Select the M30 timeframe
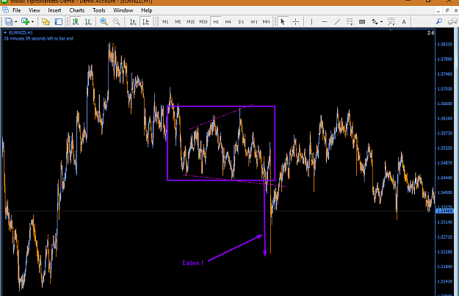This screenshot has width=459, height=296. [x=203, y=21]
